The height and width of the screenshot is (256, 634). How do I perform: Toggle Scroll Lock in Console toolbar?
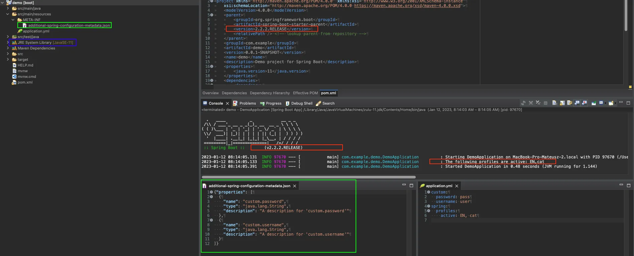click(562, 103)
